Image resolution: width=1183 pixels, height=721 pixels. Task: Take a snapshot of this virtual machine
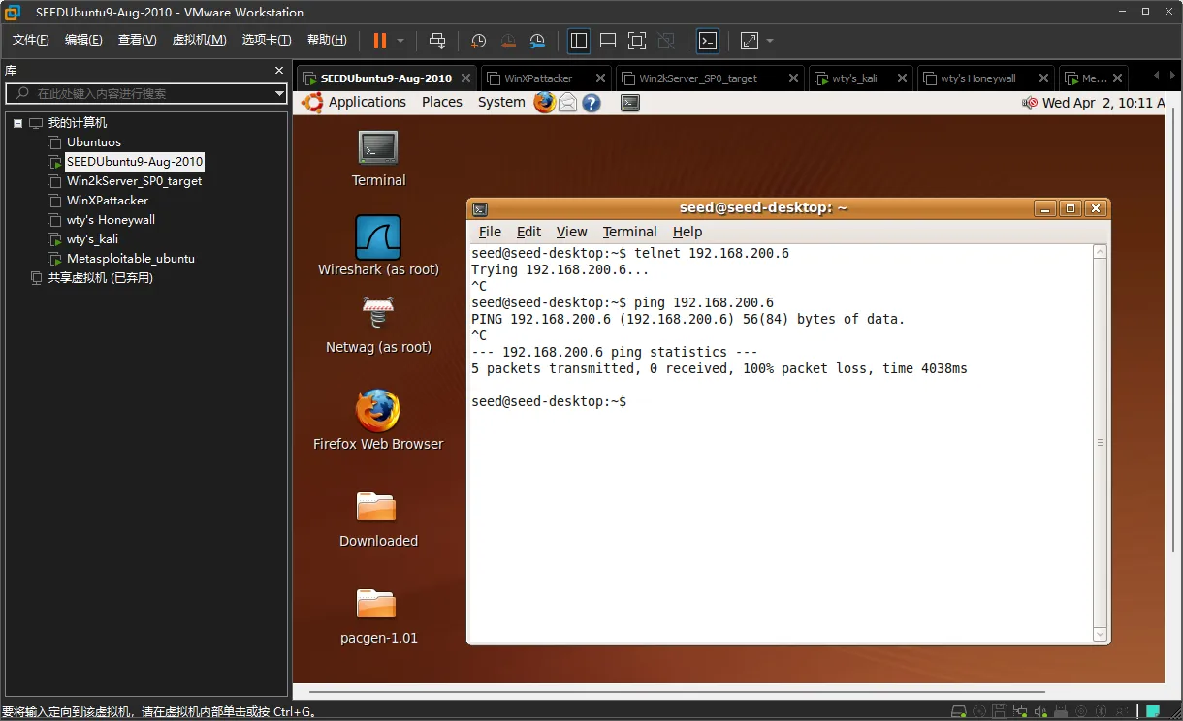tap(479, 41)
